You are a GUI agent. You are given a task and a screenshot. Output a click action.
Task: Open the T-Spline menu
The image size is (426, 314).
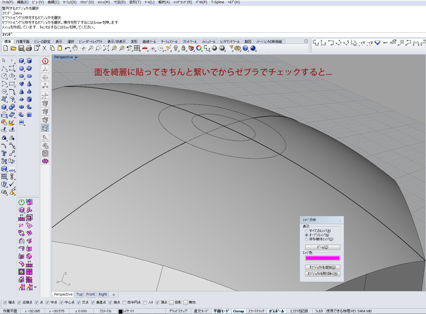[218, 2]
